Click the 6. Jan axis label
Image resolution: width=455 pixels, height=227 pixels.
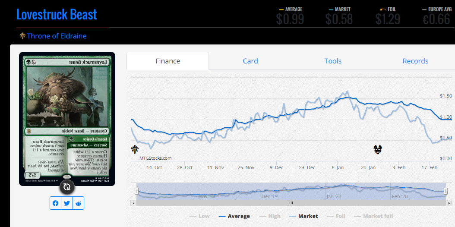(338, 167)
